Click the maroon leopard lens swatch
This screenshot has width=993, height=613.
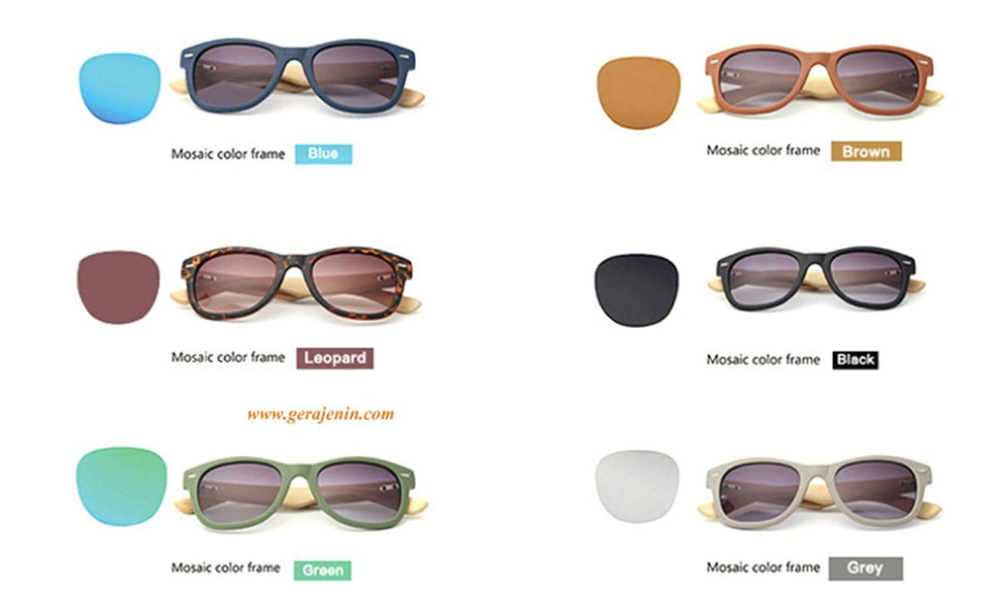click(x=117, y=287)
